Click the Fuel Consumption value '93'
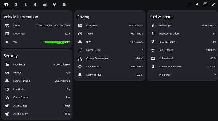The height and width of the screenshot is (121, 218). tap(215, 34)
